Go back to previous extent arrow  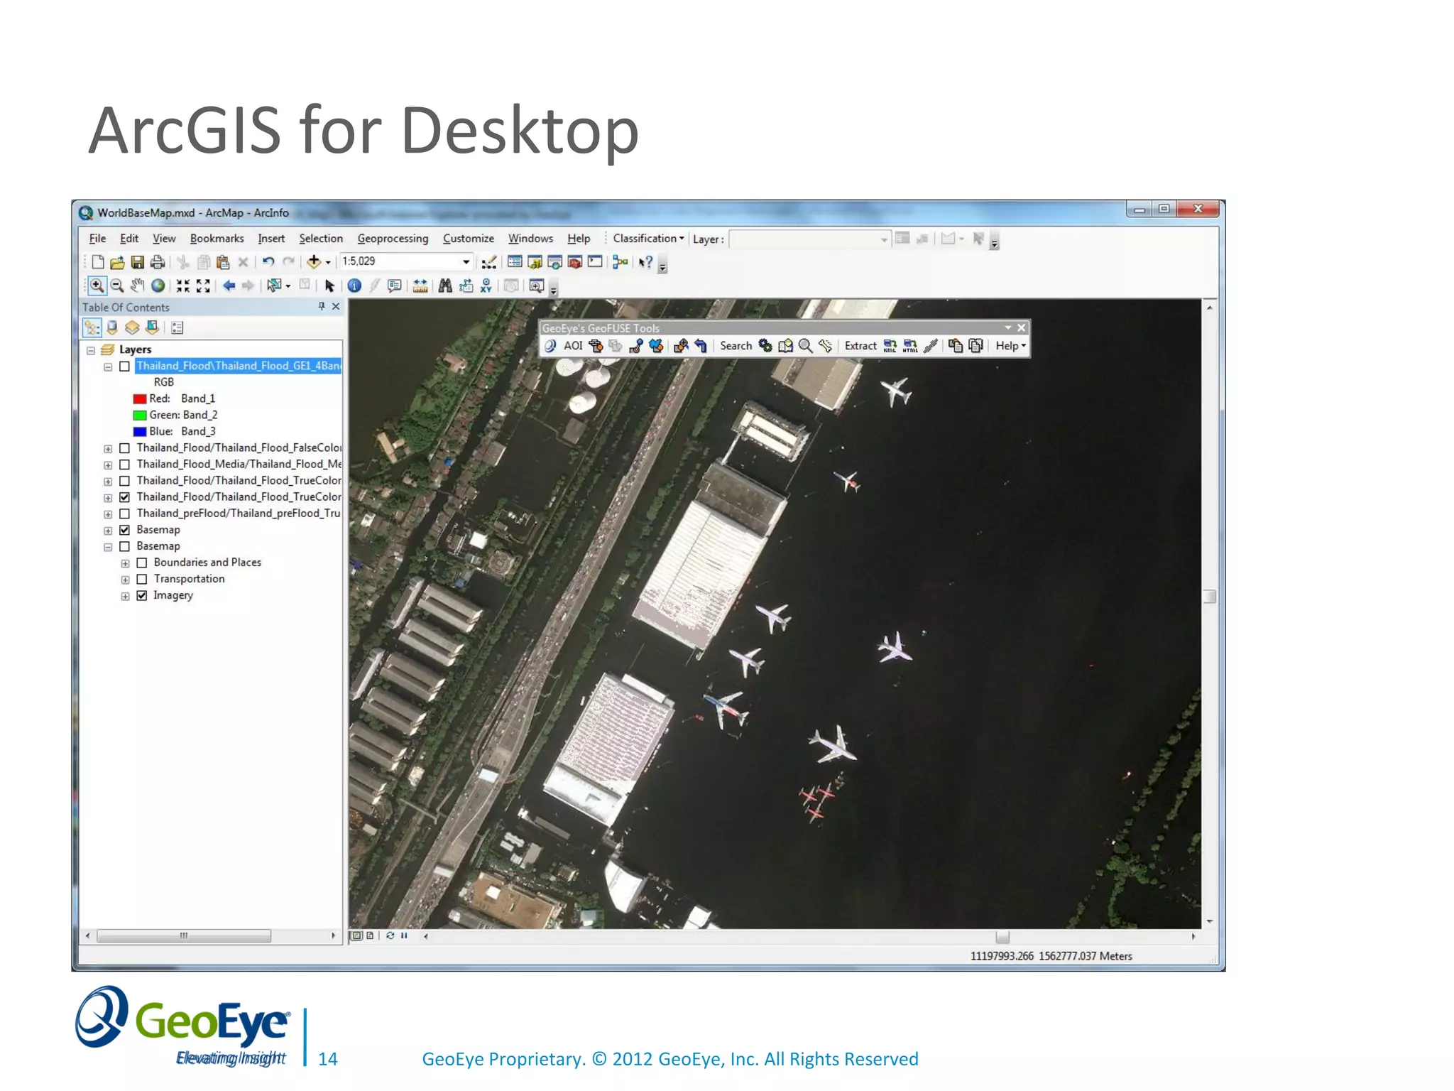(x=229, y=286)
